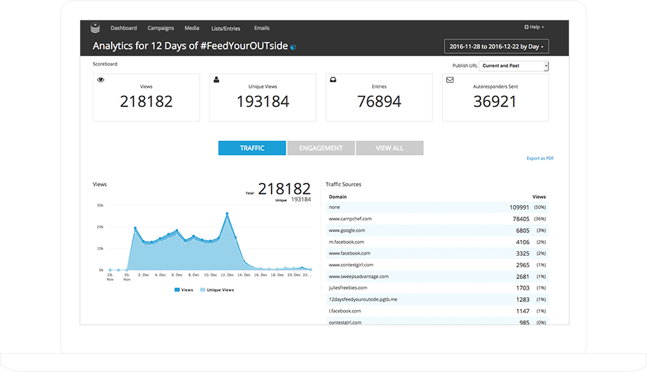
Task: Click the 76894 Entries scoreboard value
Action: pos(379,101)
